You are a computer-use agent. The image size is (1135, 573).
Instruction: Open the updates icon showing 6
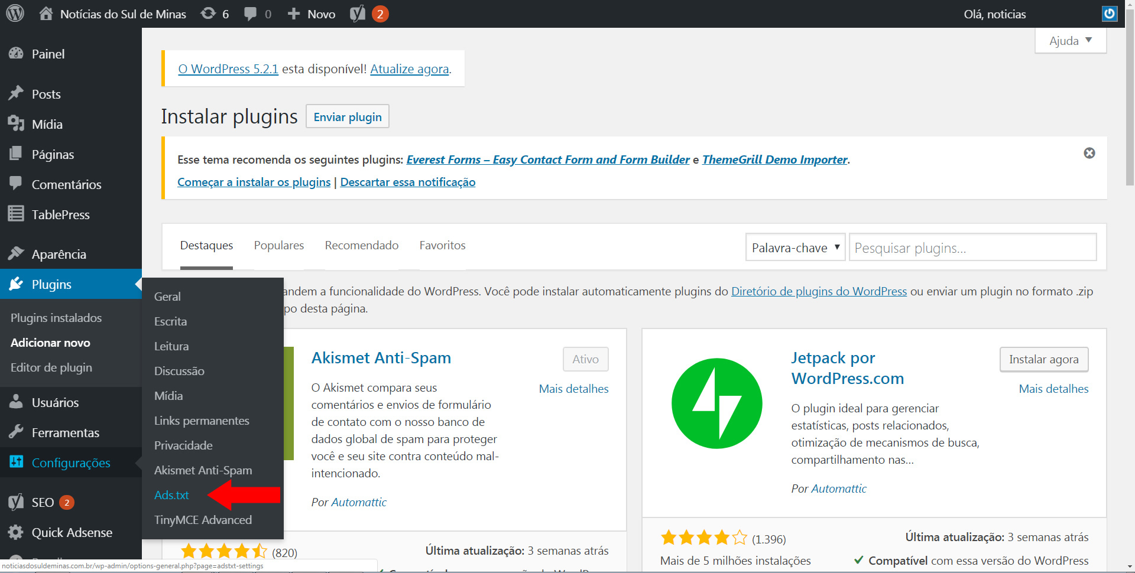208,14
